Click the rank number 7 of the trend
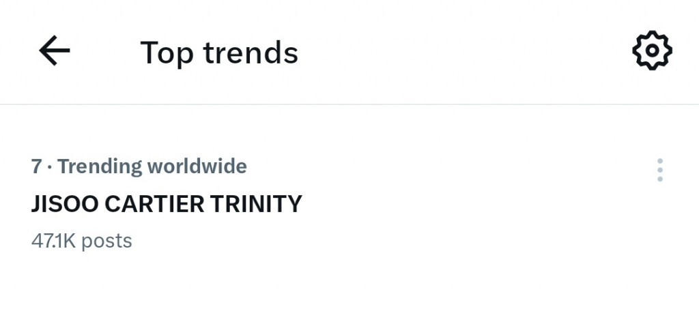 (37, 166)
